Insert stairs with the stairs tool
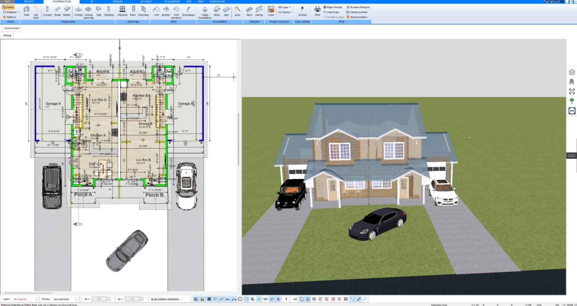 point(249,11)
